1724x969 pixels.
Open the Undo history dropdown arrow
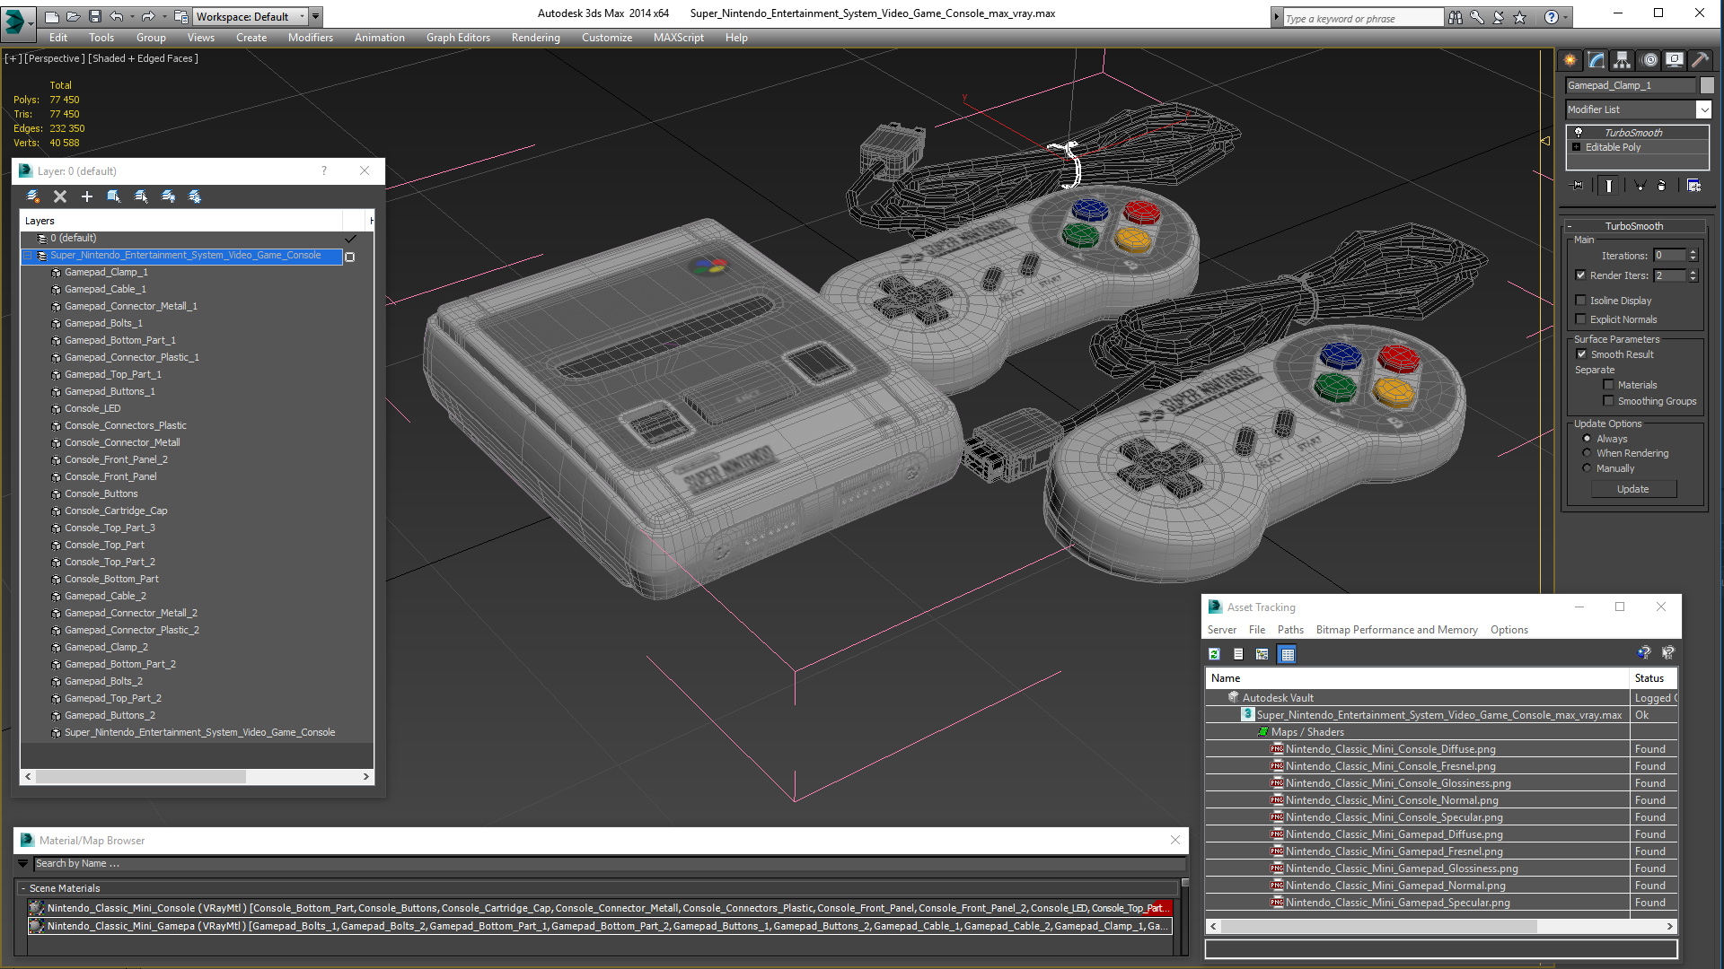(131, 16)
